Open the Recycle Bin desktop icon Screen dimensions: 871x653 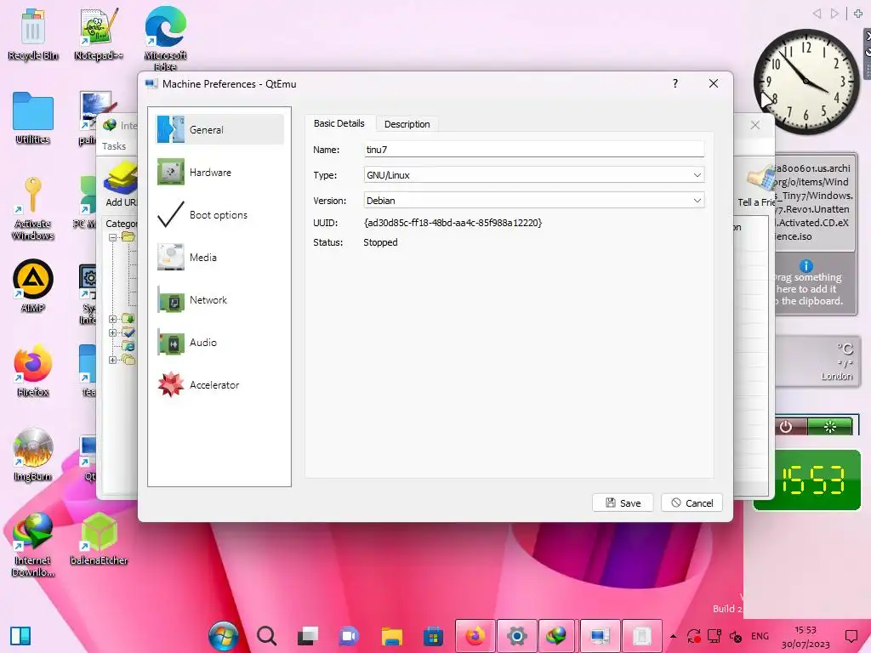[x=33, y=34]
